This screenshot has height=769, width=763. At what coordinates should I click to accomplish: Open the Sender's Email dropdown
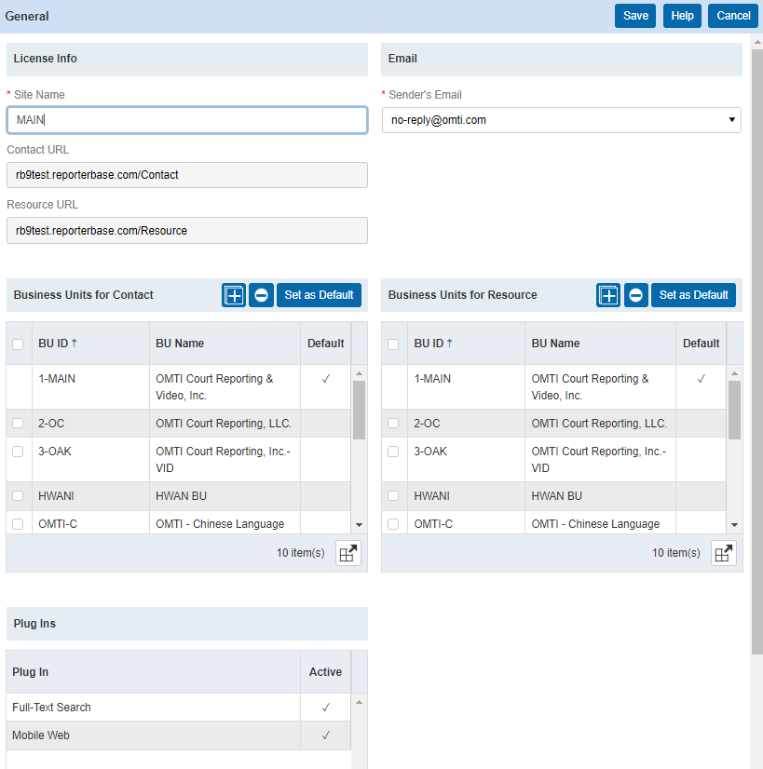(561, 120)
